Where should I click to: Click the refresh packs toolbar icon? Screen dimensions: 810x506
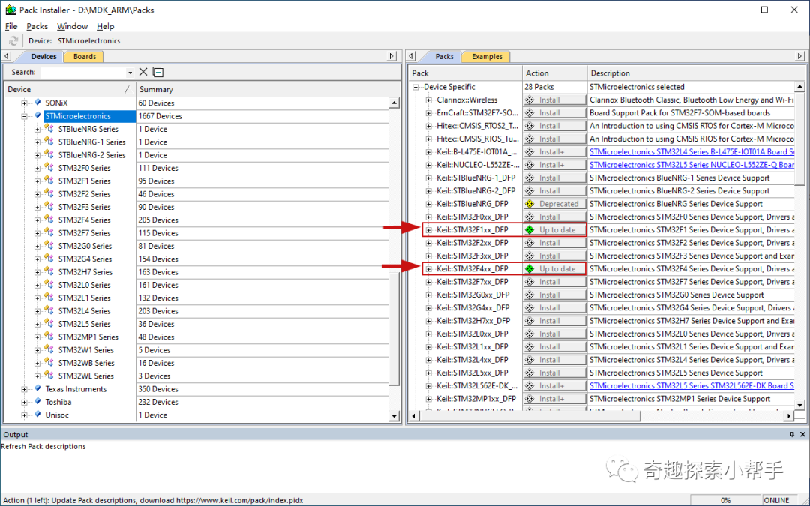[13, 40]
